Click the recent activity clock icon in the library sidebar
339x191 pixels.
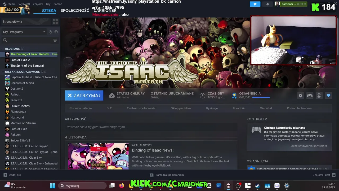tap(50, 32)
